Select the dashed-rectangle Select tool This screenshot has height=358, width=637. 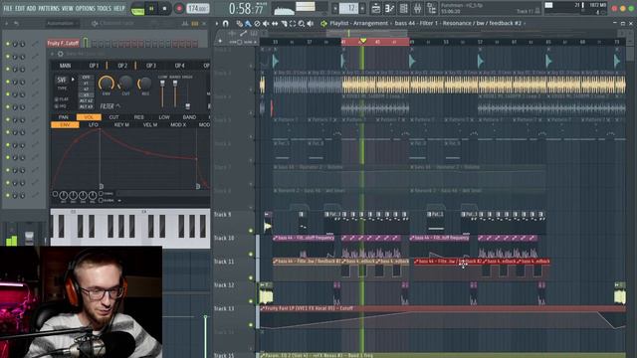[x=293, y=24]
